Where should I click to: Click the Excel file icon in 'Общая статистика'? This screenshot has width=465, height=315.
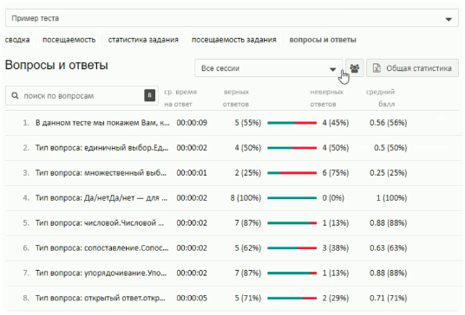[377, 68]
